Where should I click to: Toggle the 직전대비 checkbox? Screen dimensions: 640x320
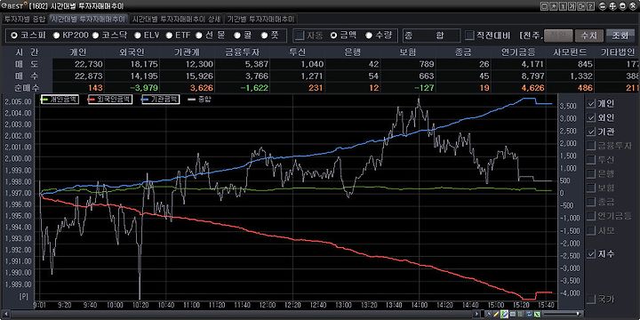470,36
